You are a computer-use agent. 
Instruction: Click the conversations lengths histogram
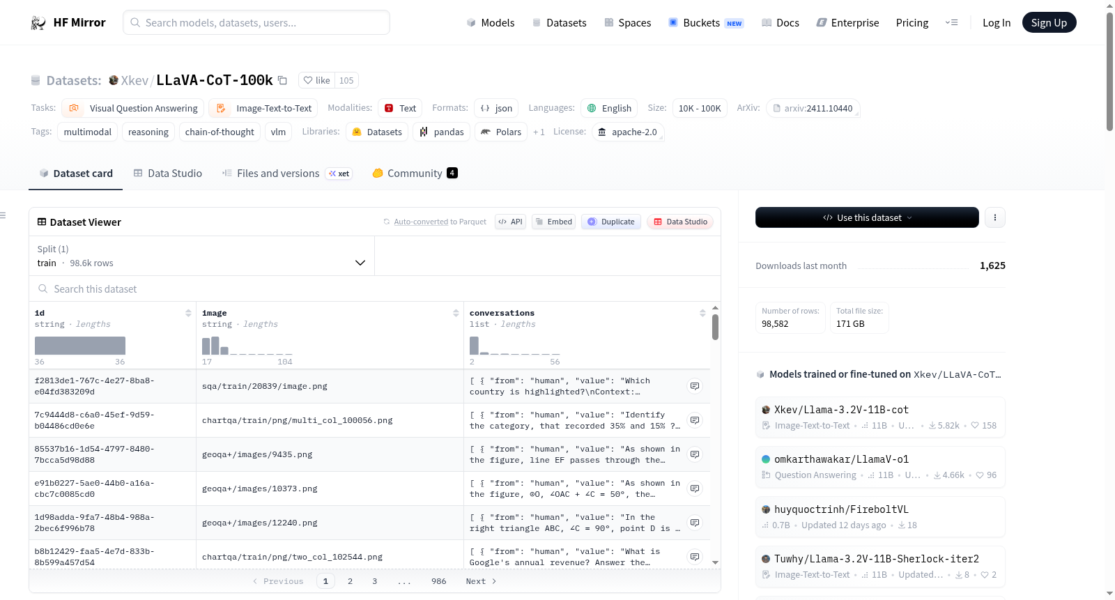point(515,346)
